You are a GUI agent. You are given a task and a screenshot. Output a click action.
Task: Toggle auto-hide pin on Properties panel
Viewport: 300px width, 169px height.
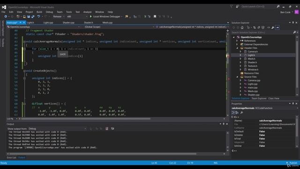click(x=293, y=103)
